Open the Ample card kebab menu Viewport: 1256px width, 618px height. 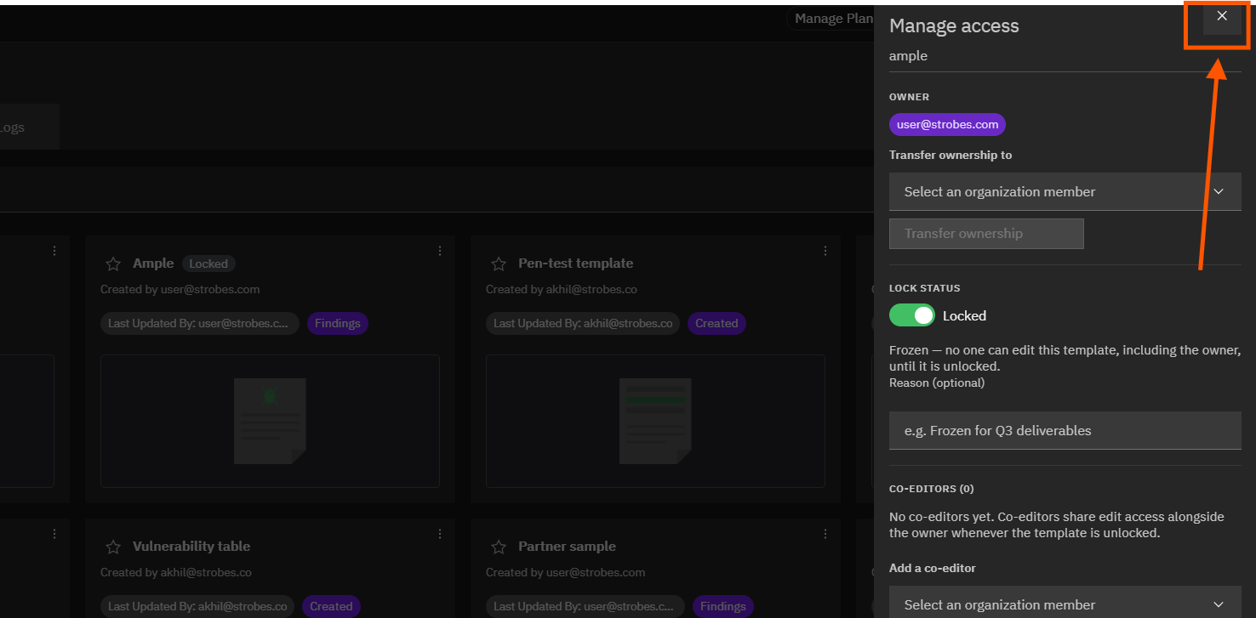click(440, 251)
